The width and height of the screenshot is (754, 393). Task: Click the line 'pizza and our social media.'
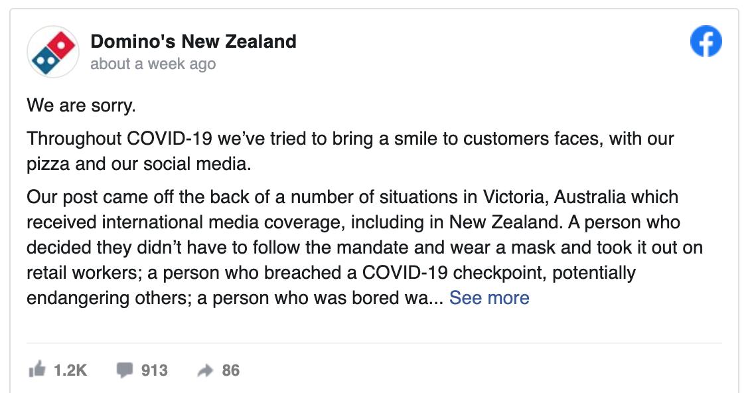pyautogui.click(x=139, y=164)
